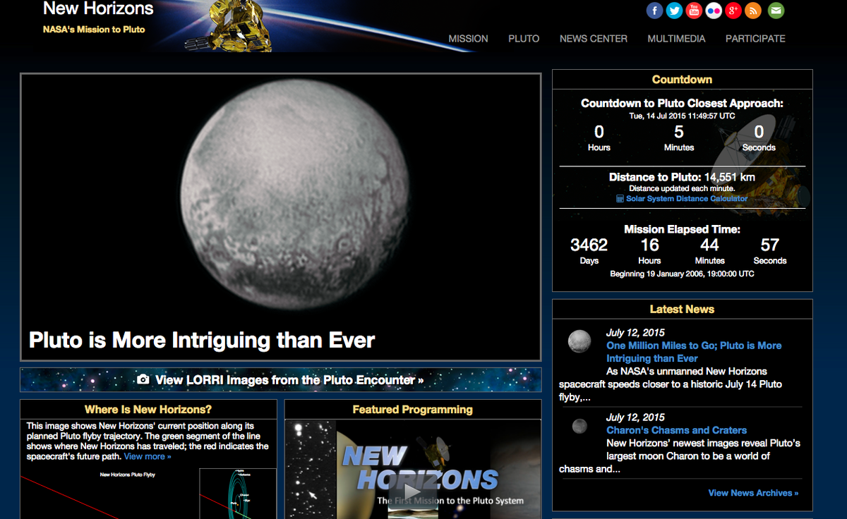Open the MULTIMEDIA menu
847x519 pixels.
(676, 39)
